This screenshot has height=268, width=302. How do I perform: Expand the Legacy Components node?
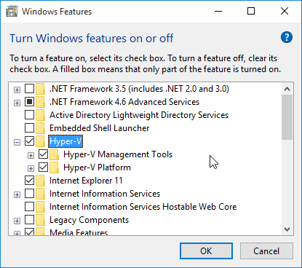pyautogui.click(x=17, y=221)
